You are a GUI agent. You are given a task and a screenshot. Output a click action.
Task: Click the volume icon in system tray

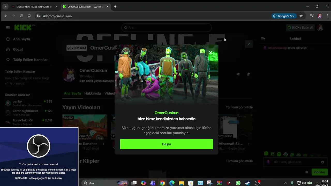point(304,183)
